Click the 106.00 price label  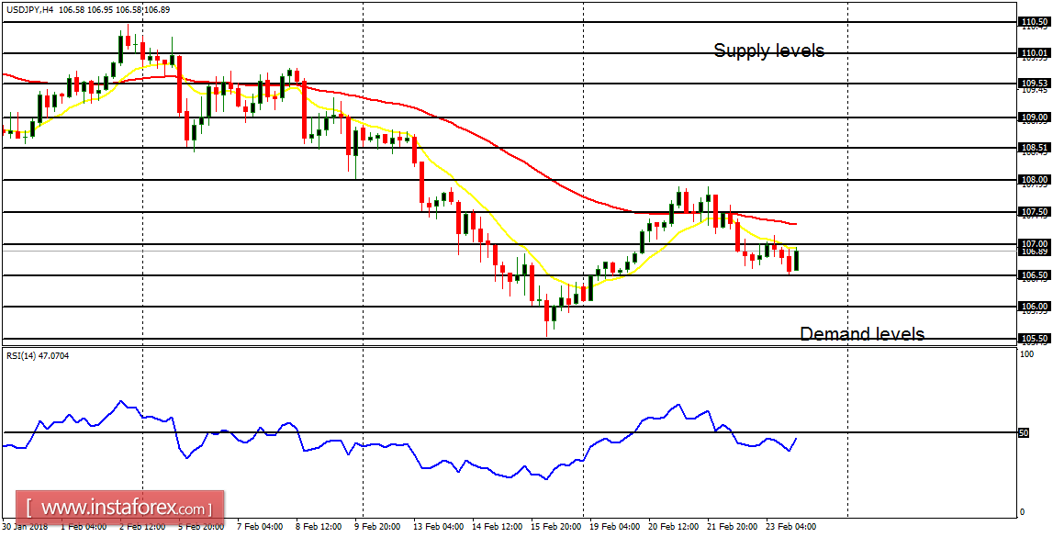(1035, 307)
